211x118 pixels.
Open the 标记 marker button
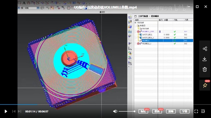143,111
